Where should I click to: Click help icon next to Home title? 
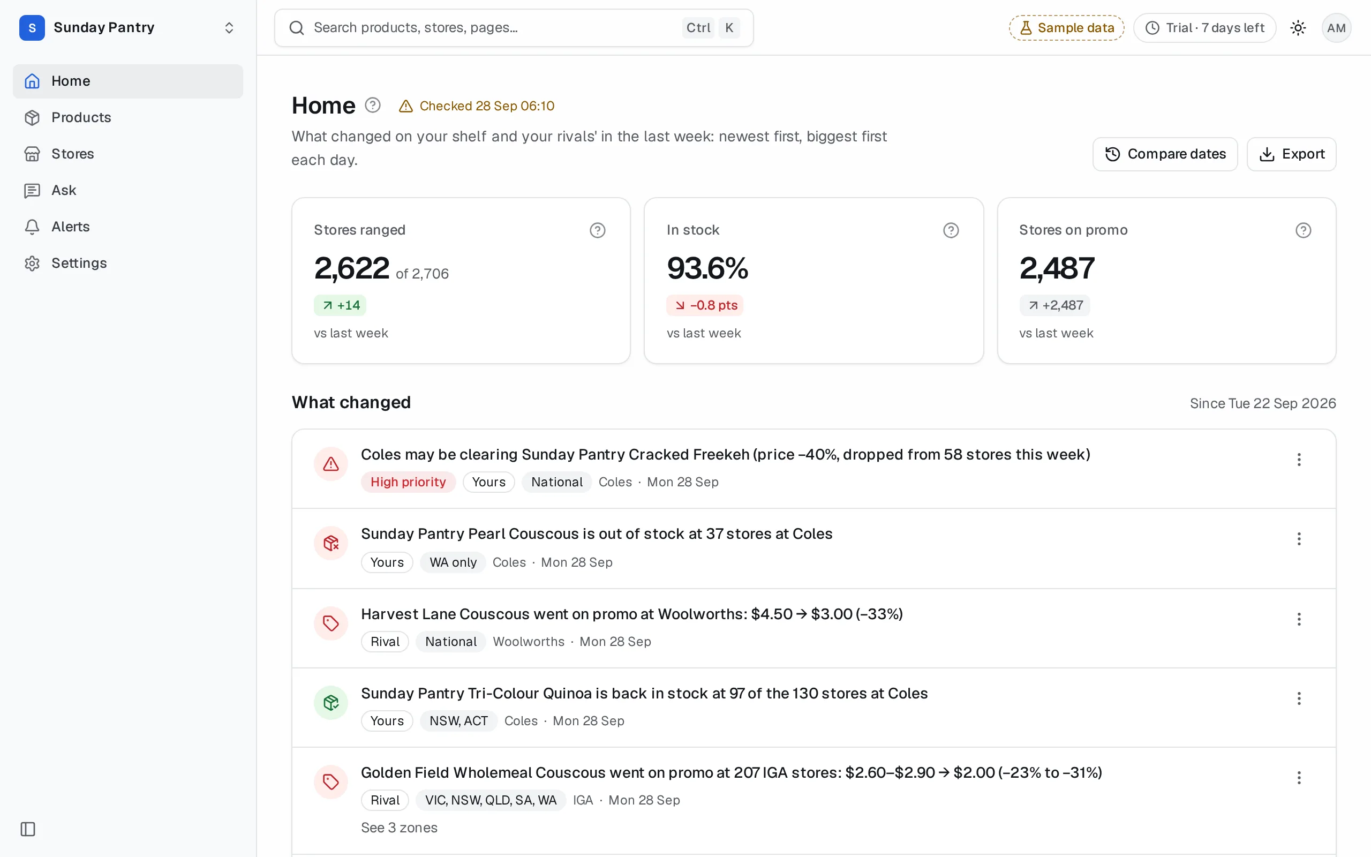point(372,106)
